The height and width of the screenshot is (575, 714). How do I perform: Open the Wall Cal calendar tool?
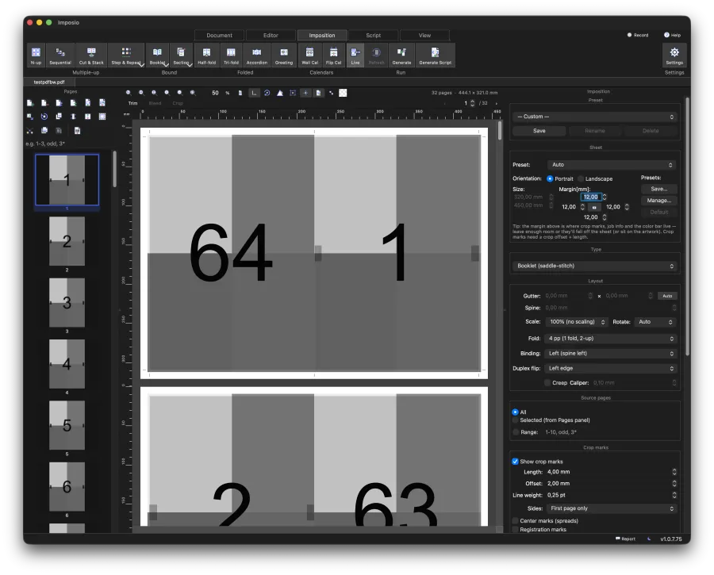click(309, 56)
